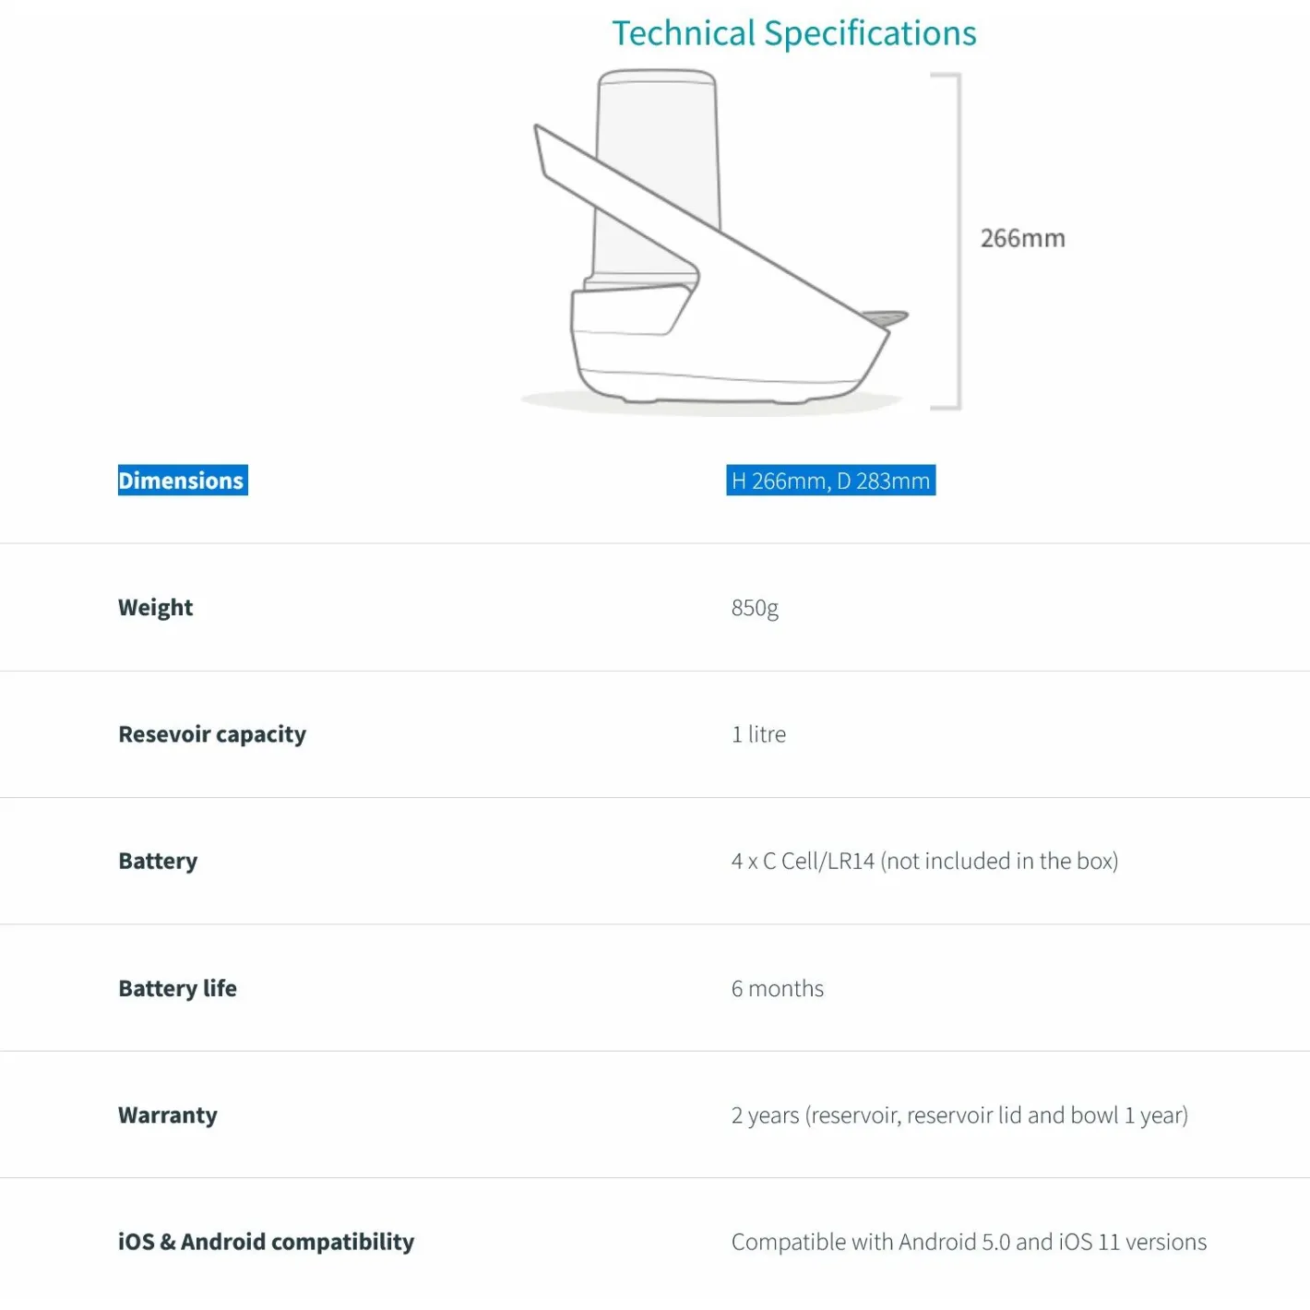Click the Battery row label
The image size is (1310, 1310).
(158, 862)
